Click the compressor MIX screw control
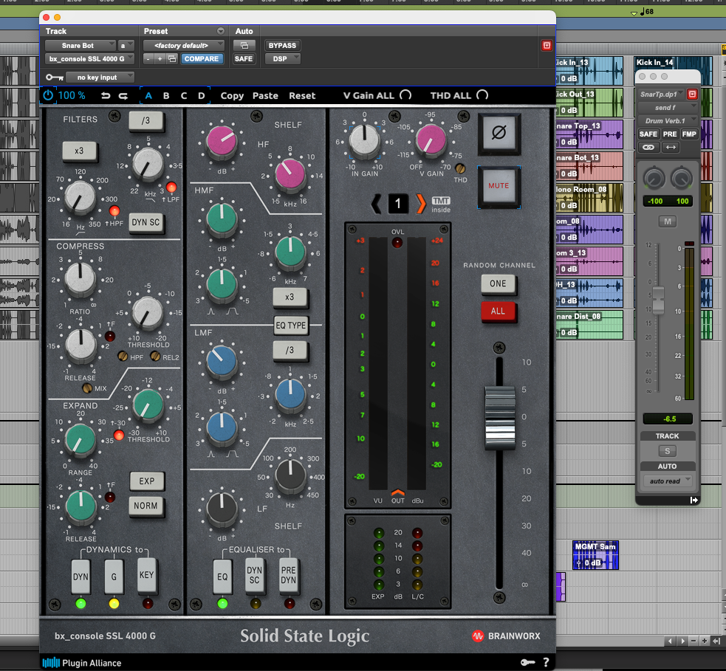The height and width of the screenshot is (671, 726). 87,388
